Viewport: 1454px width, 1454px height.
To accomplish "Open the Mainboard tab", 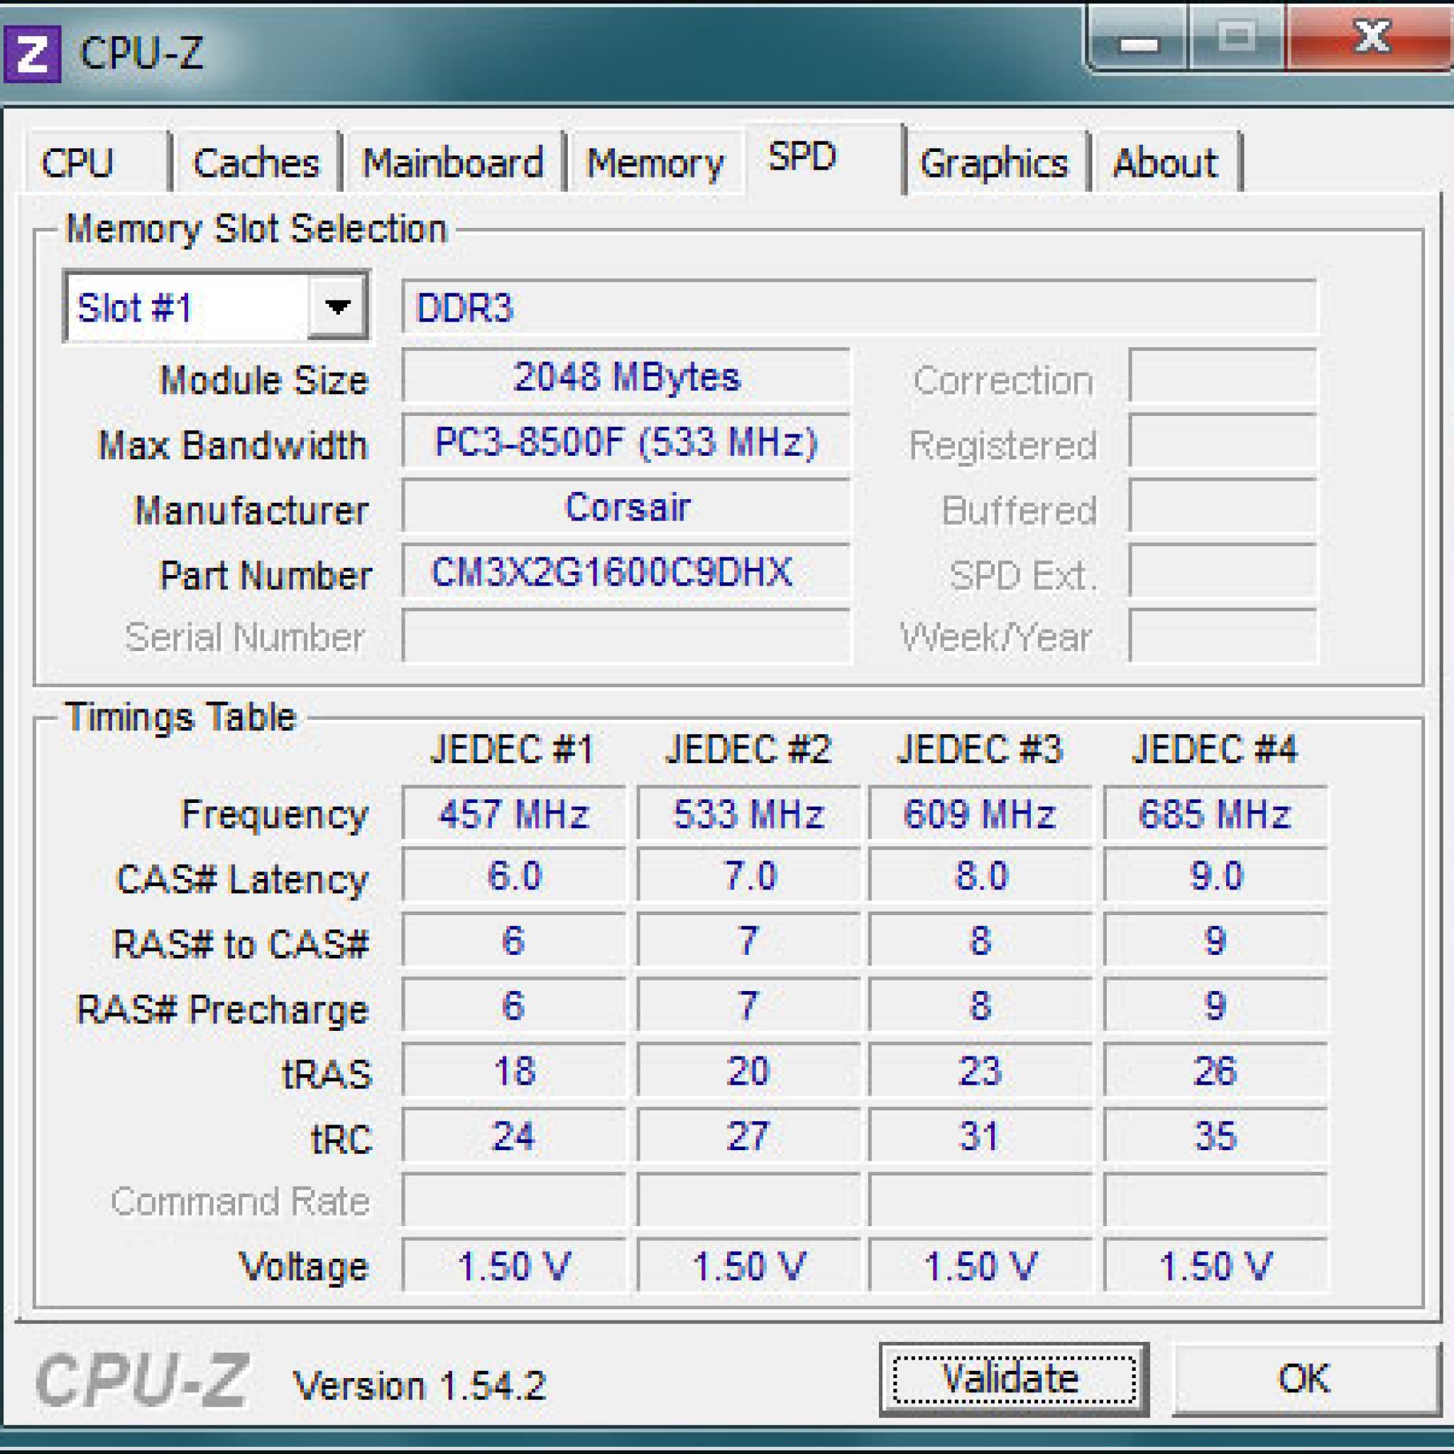I will pos(452,163).
